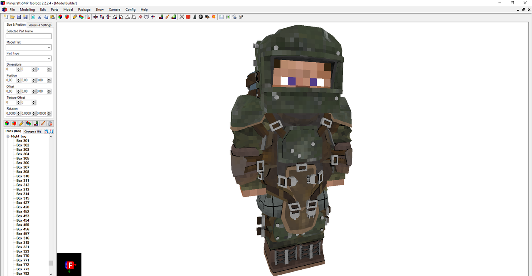532x276 pixels.
Task: Click the trash delete icon above the parts list
Action: coord(50,123)
